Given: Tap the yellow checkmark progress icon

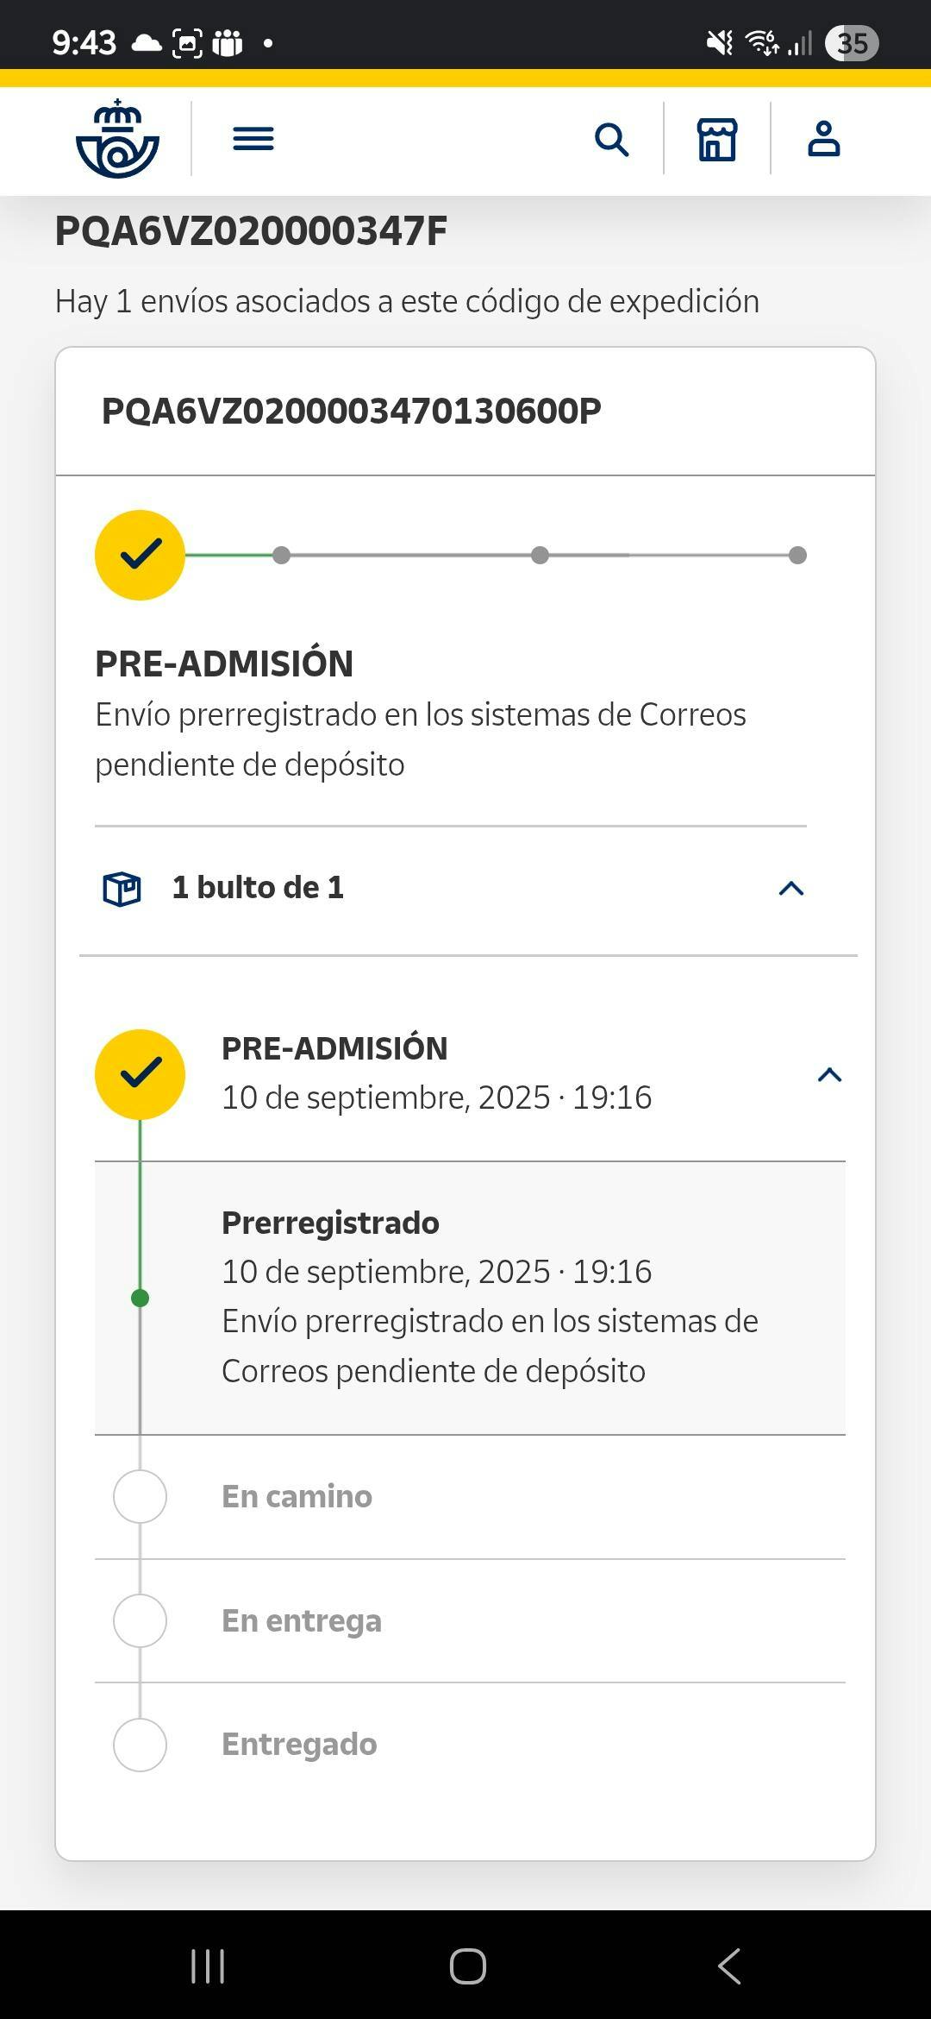Looking at the screenshot, I should pos(140,555).
